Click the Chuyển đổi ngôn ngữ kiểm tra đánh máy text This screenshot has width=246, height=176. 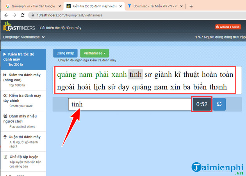[87, 60]
